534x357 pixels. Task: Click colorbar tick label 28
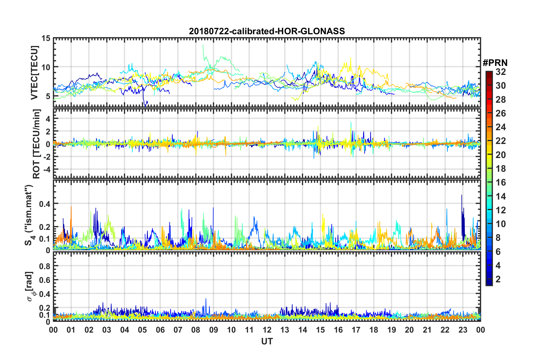coord(501,100)
